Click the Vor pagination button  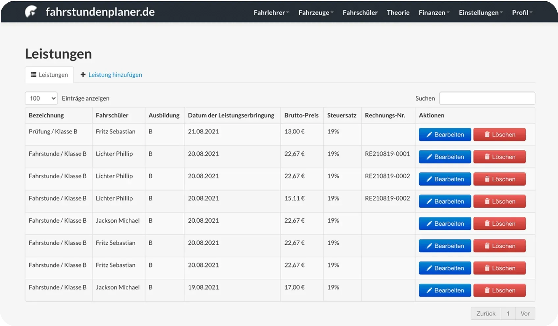point(525,313)
